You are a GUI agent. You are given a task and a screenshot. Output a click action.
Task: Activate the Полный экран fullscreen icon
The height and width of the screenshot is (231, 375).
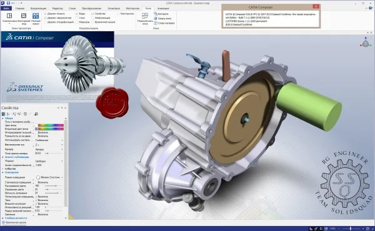[36, 16]
